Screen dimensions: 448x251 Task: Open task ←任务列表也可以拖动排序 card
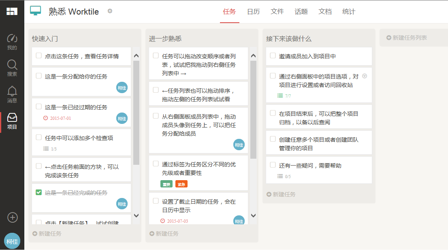pos(198,94)
